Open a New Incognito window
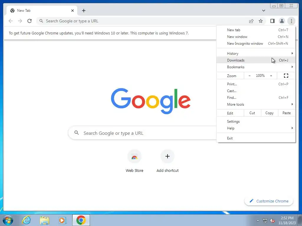 click(x=256, y=44)
